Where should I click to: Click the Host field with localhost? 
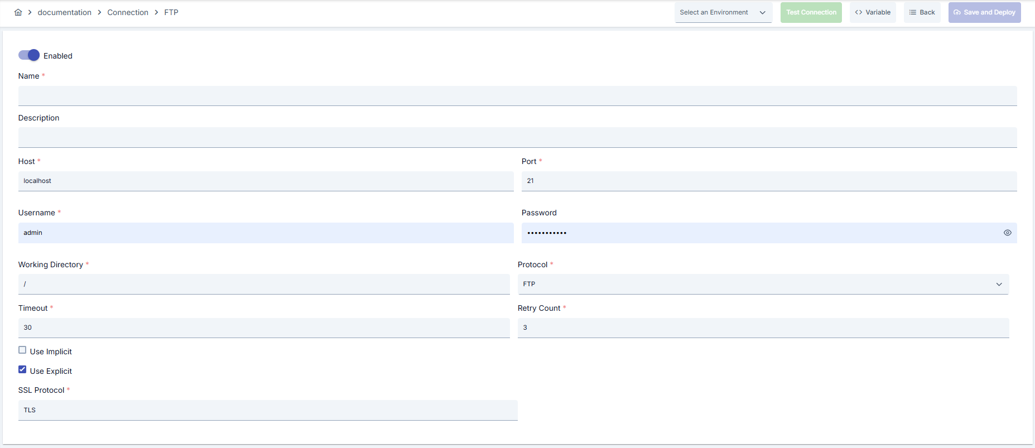(x=266, y=181)
